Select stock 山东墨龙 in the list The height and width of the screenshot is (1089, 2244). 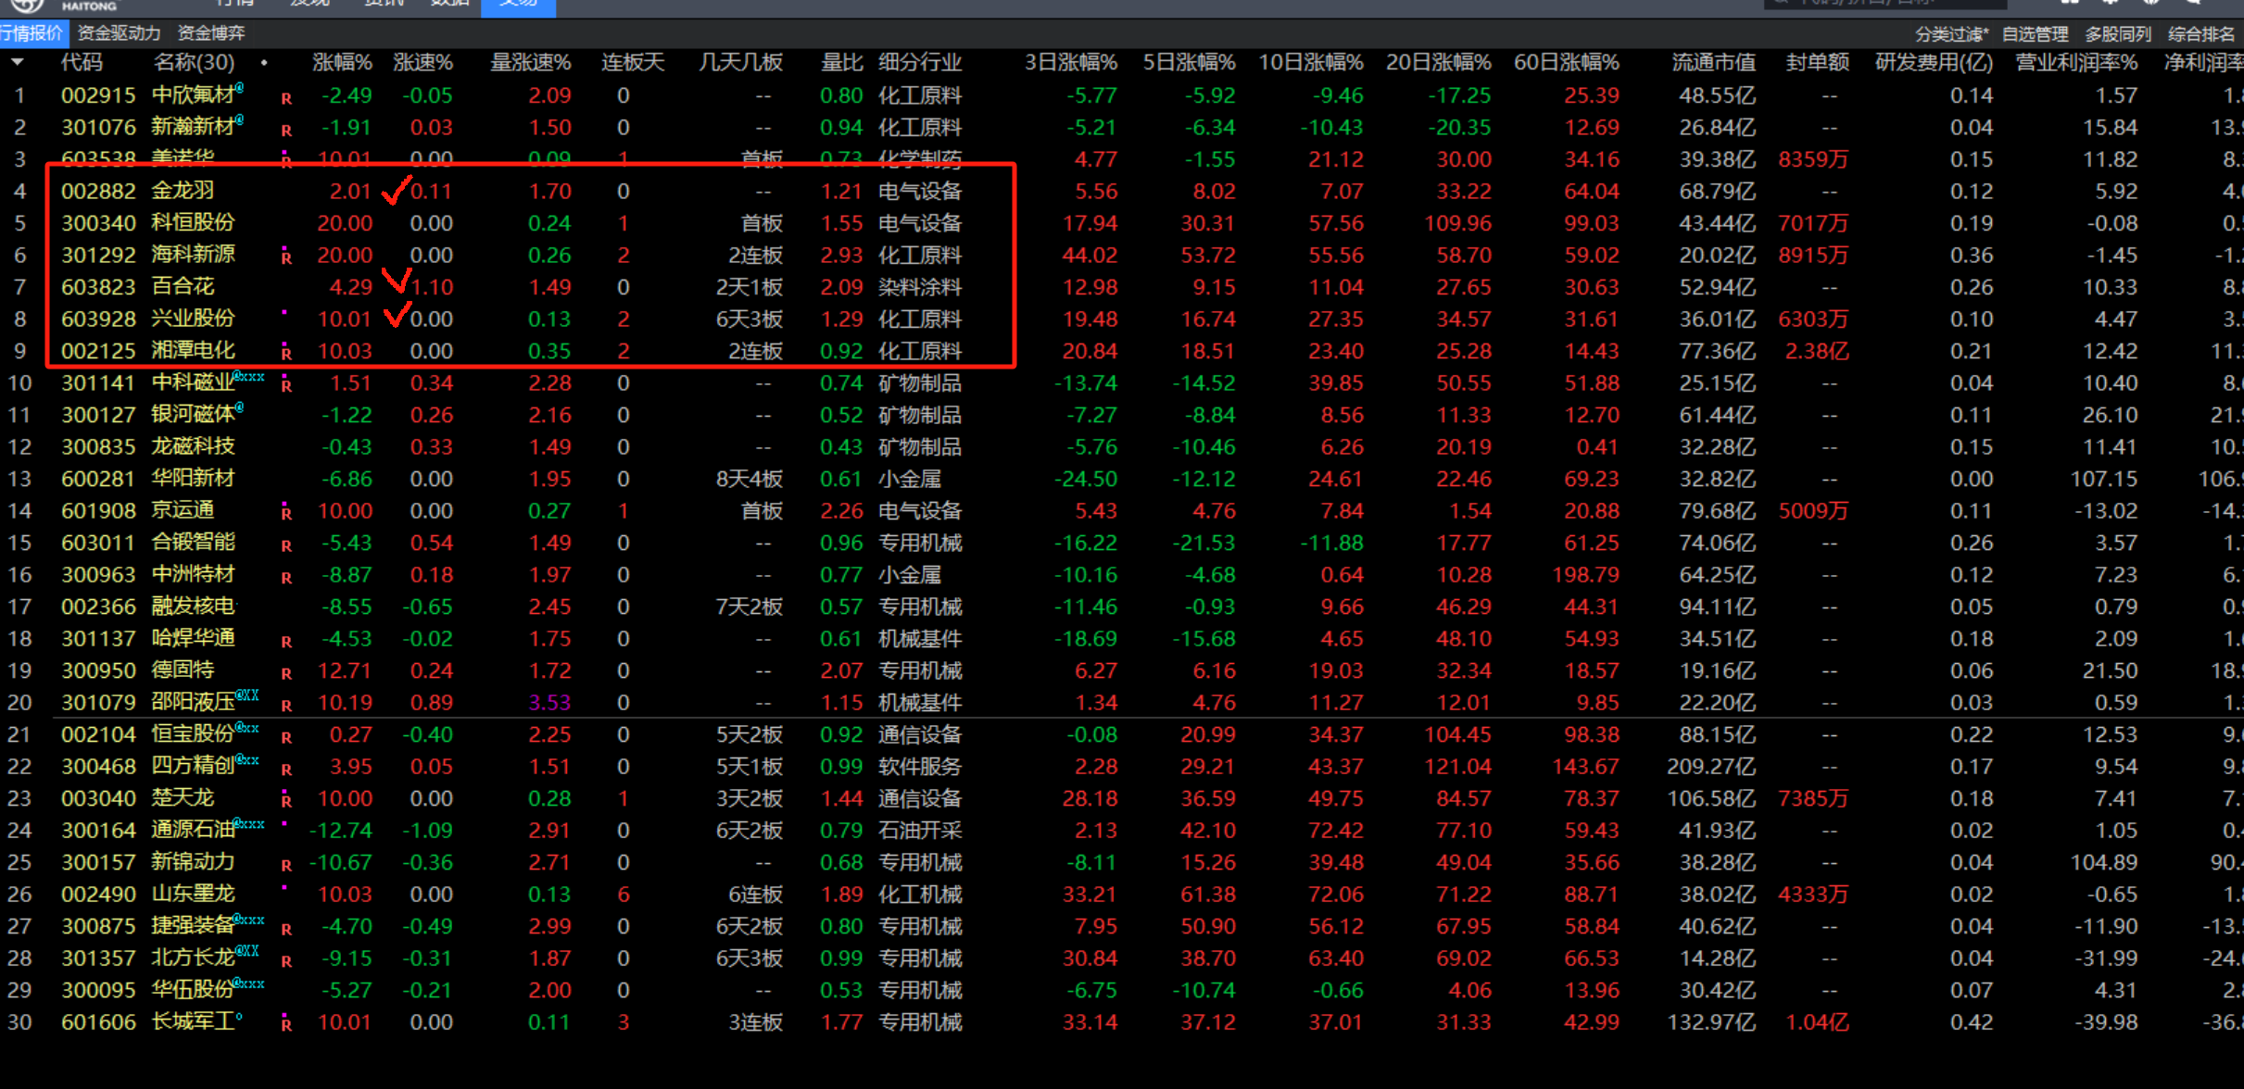(193, 894)
